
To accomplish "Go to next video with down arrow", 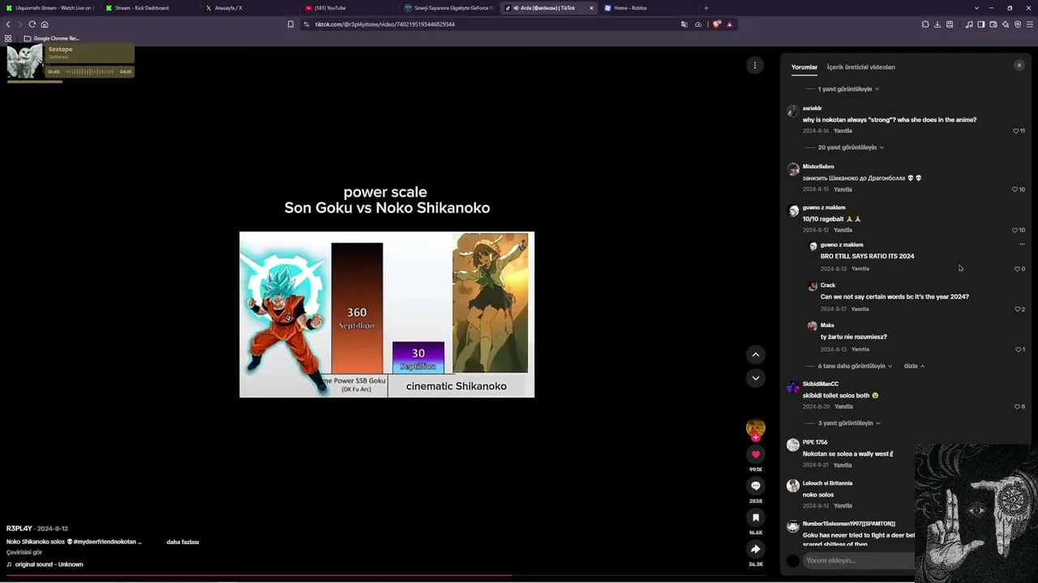I will (x=756, y=378).
